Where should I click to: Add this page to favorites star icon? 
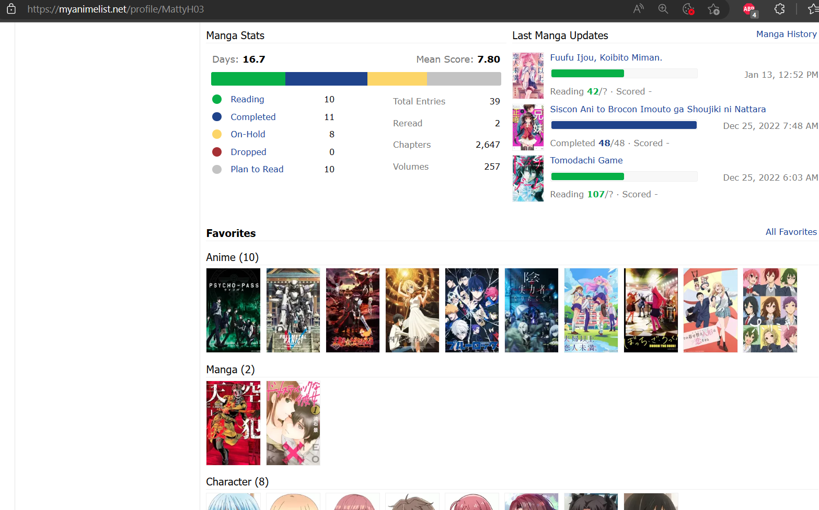tap(713, 9)
